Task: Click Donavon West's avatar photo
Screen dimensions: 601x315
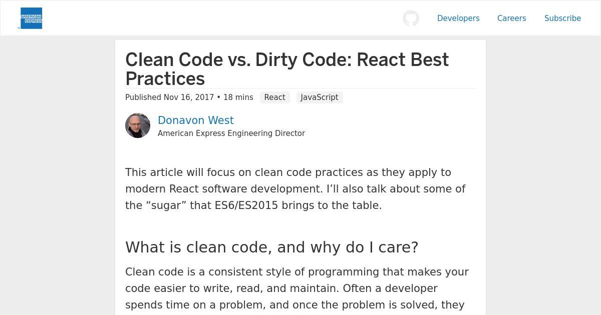Action: coord(138,125)
